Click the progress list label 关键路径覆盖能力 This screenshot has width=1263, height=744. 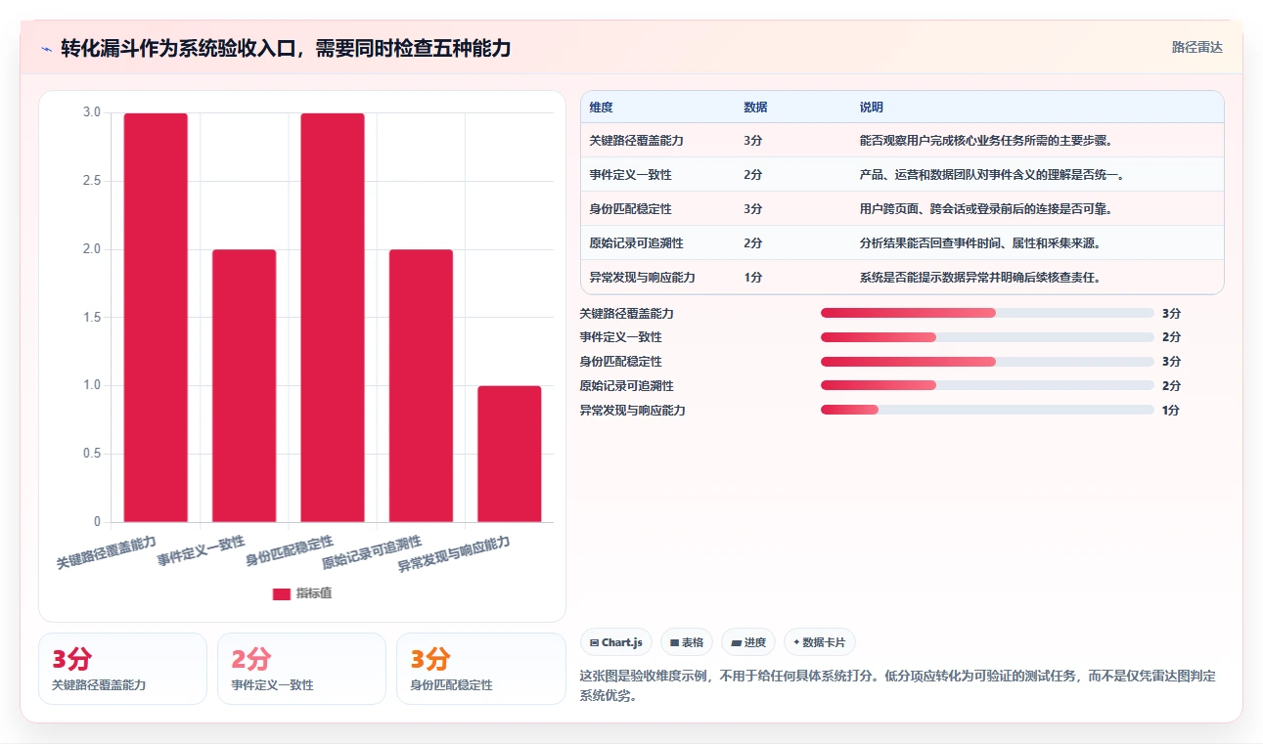click(x=627, y=313)
